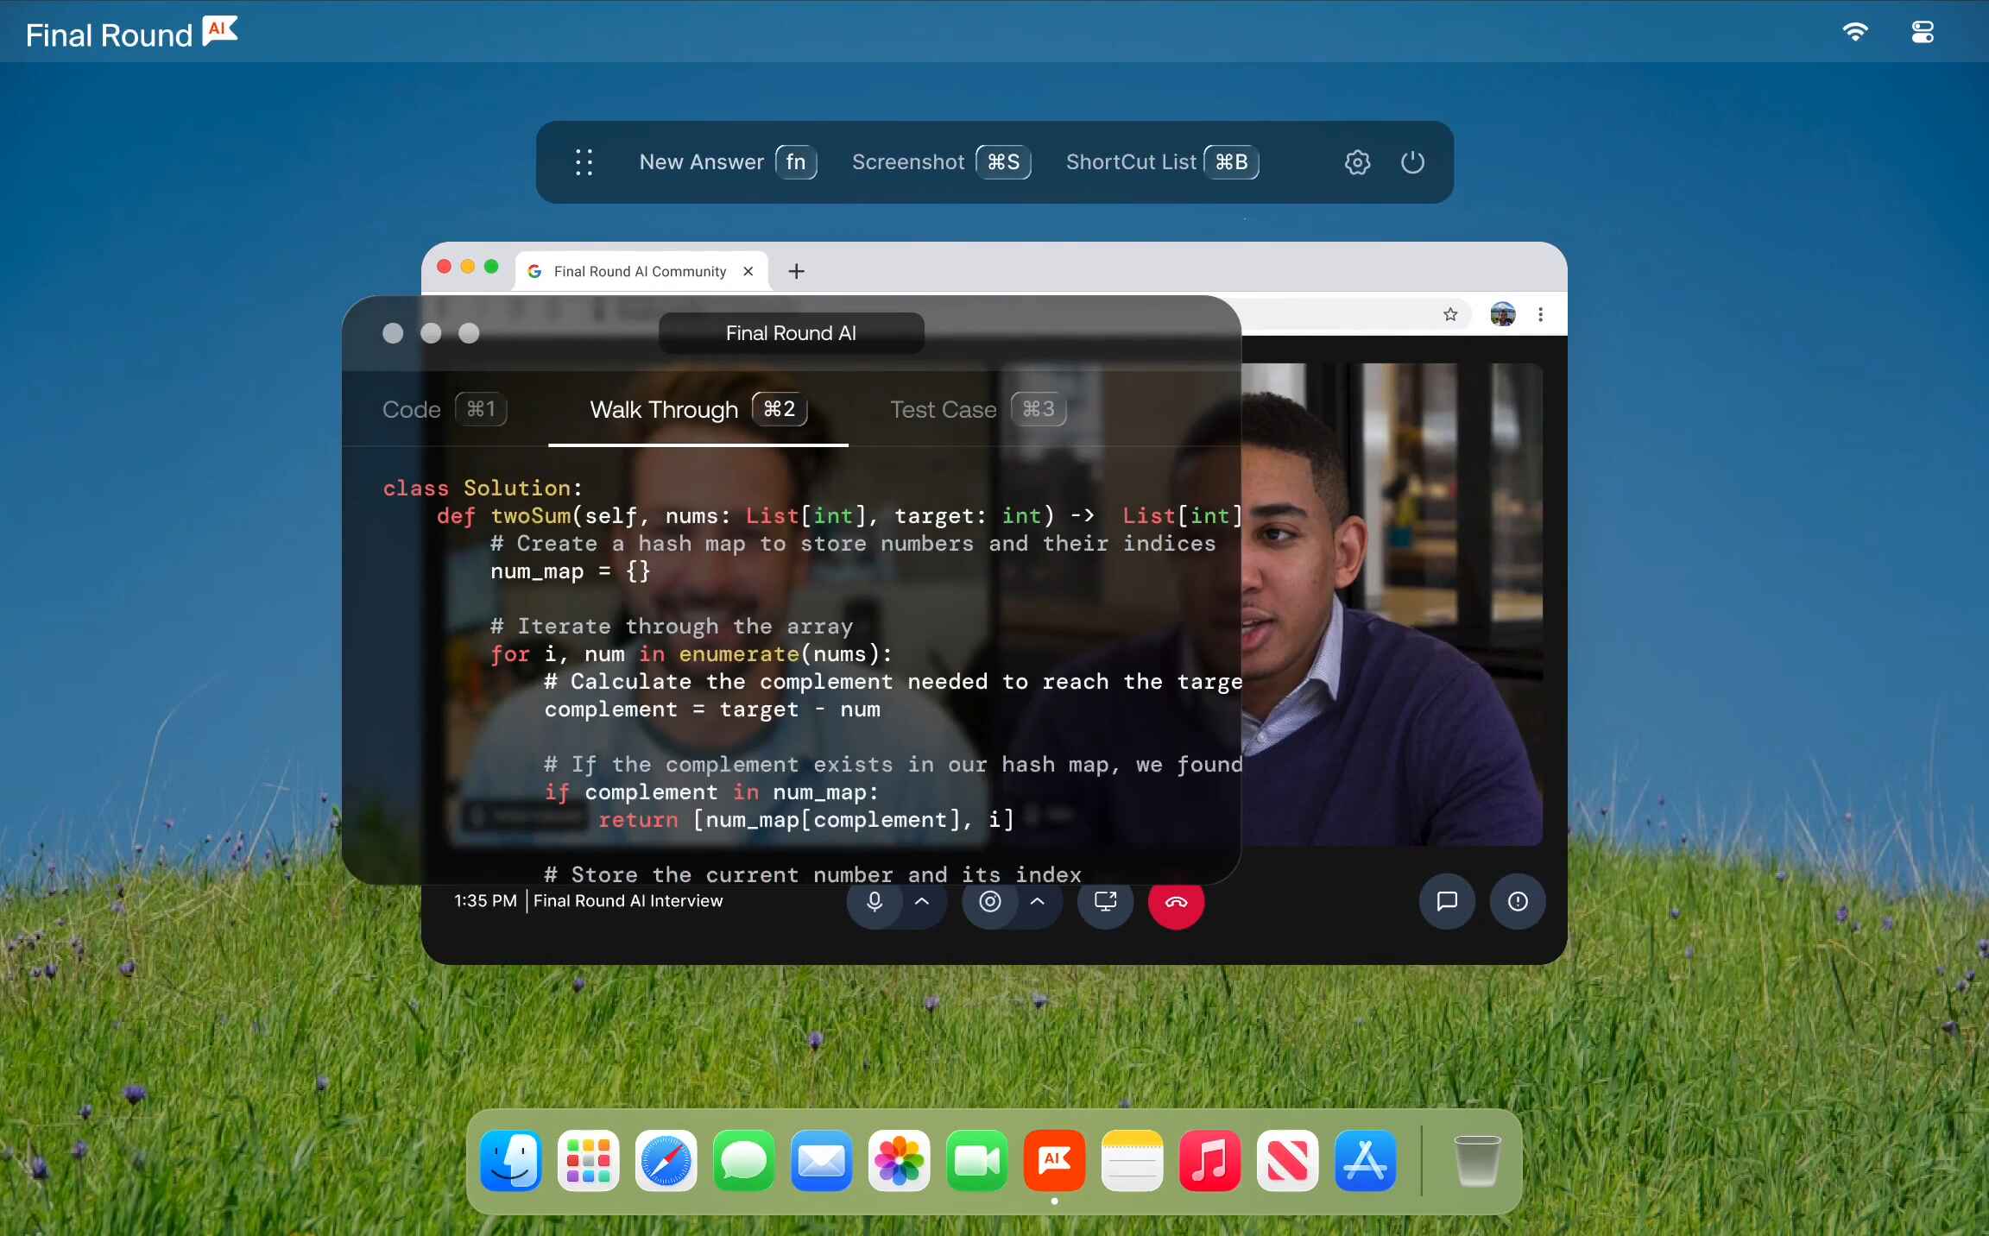This screenshot has width=1989, height=1236.
Task: Open the ShortCut List
Action: click(1131, 161)
